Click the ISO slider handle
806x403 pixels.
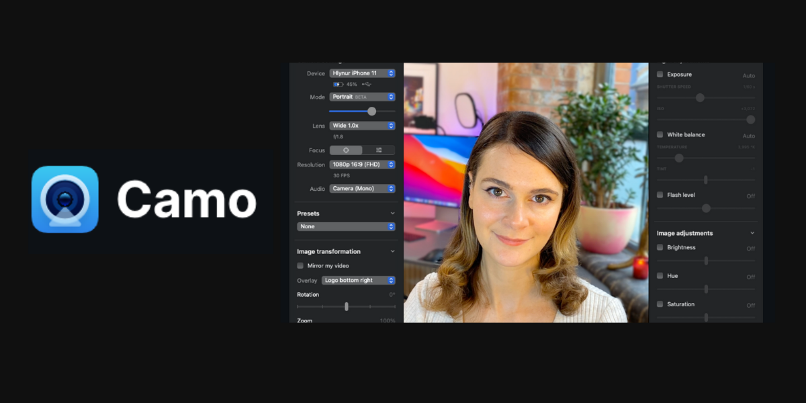(x=750, y=120)
